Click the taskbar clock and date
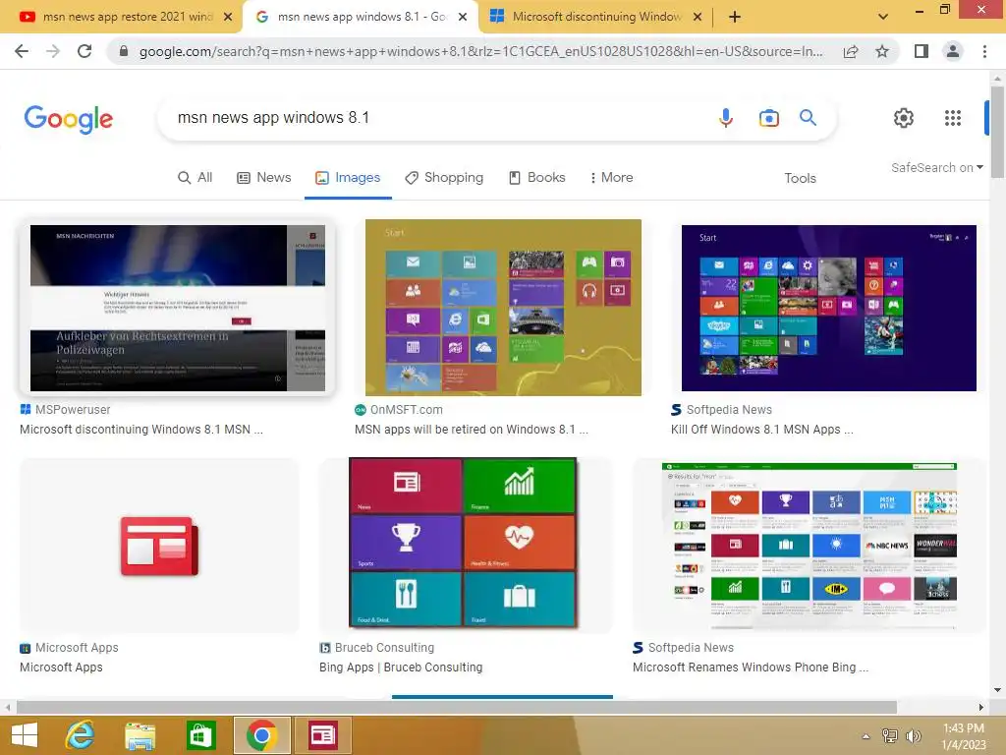 coord(964,736)
